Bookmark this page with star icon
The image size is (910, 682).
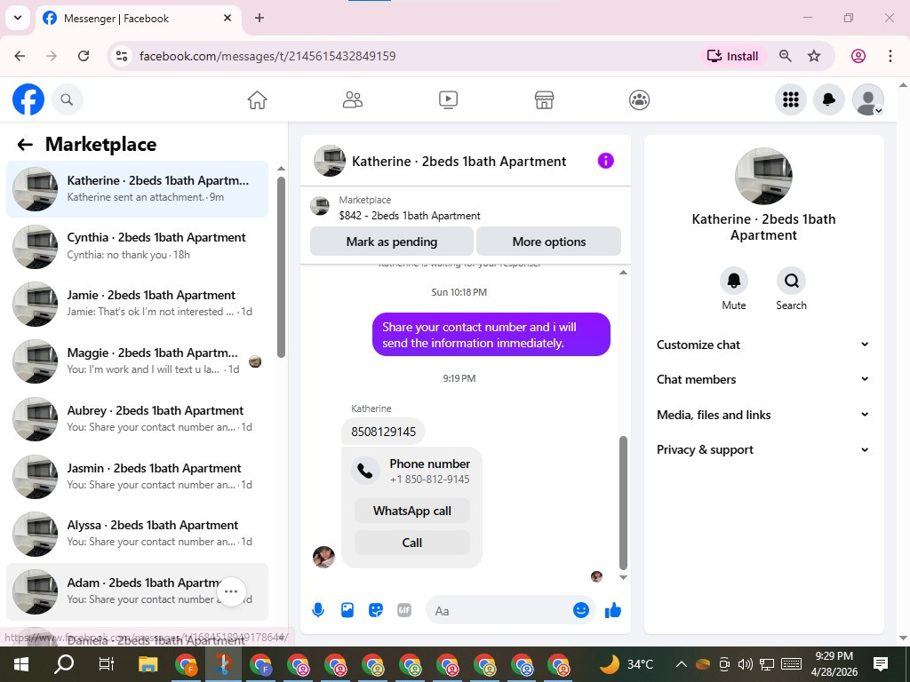click(x=814, y=56)
